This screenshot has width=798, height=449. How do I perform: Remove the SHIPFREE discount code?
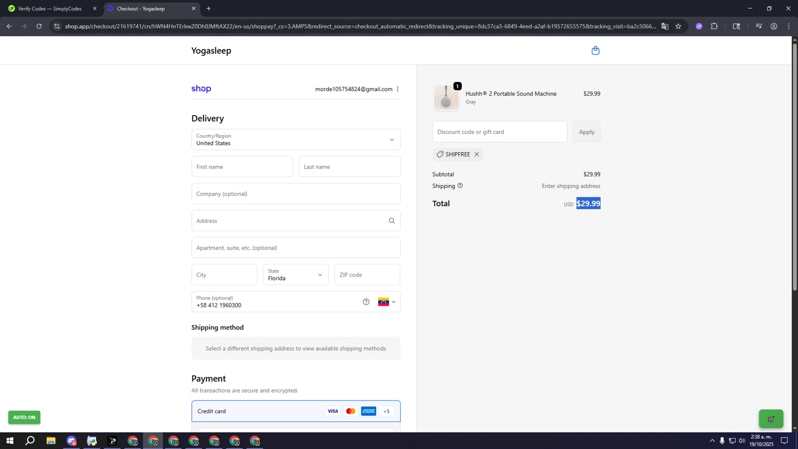click(477, 154)
